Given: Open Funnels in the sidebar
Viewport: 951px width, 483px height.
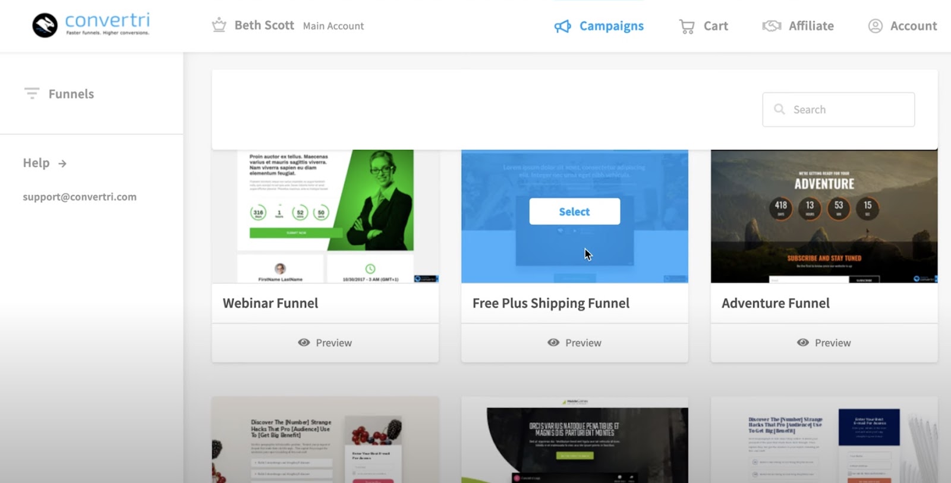Looking at the screenshot, I should point(71,94).
